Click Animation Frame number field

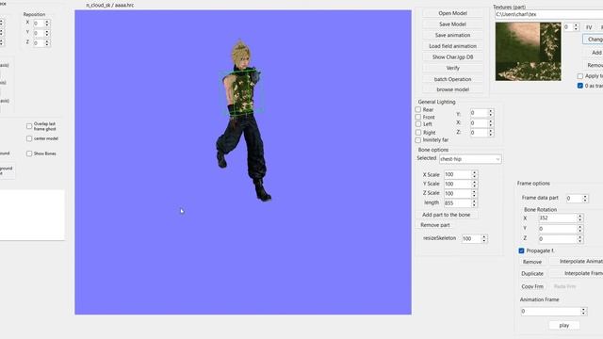pyautogui.click(x=550, y=312)
